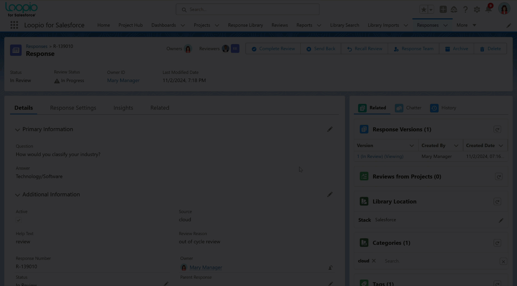Refresh Reviews from Projects list
This screenshot has width=517, height=286.
pos(499,177)
